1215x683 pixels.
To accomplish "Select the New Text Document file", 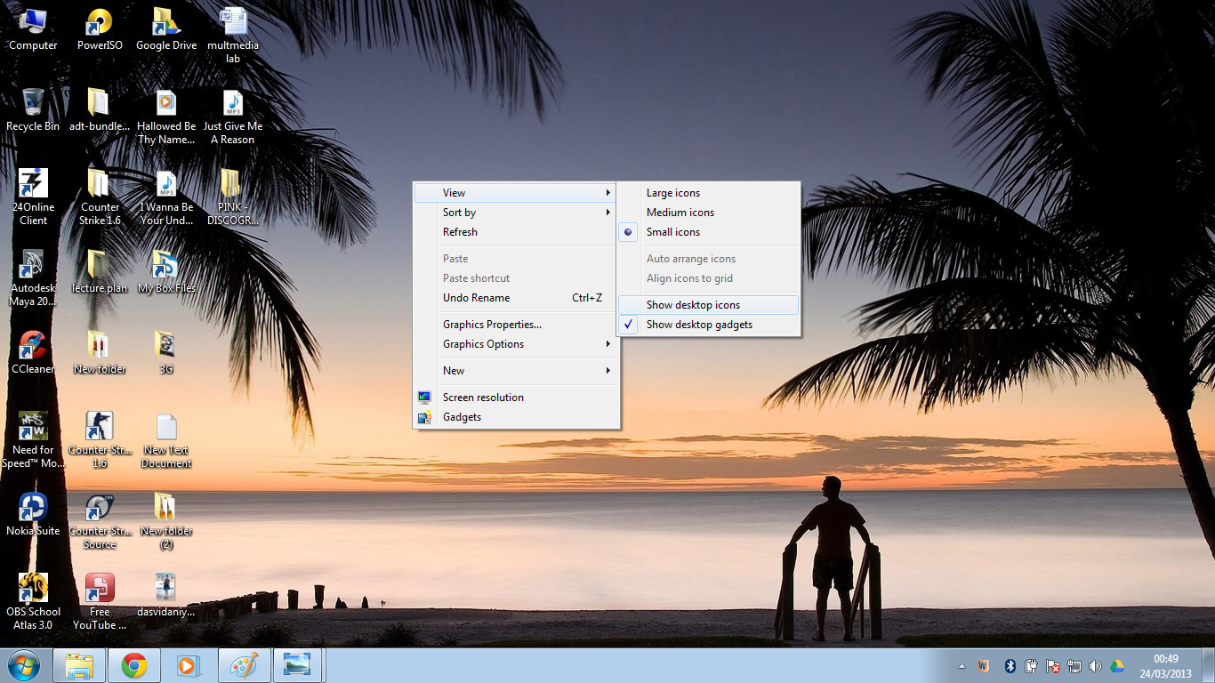I will (166, 440).
